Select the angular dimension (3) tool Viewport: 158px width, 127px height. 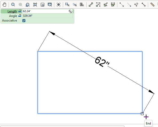click(136, 5)
